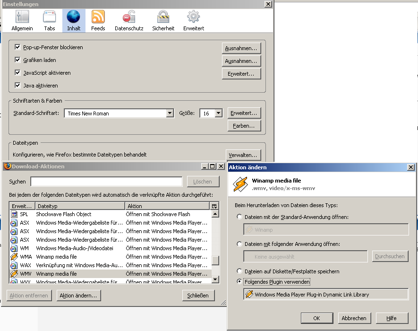Click the large Winamp icon in the Aktion ändern dialog
The height and width of the screenshot is (331, 418).
click(240, 184)
